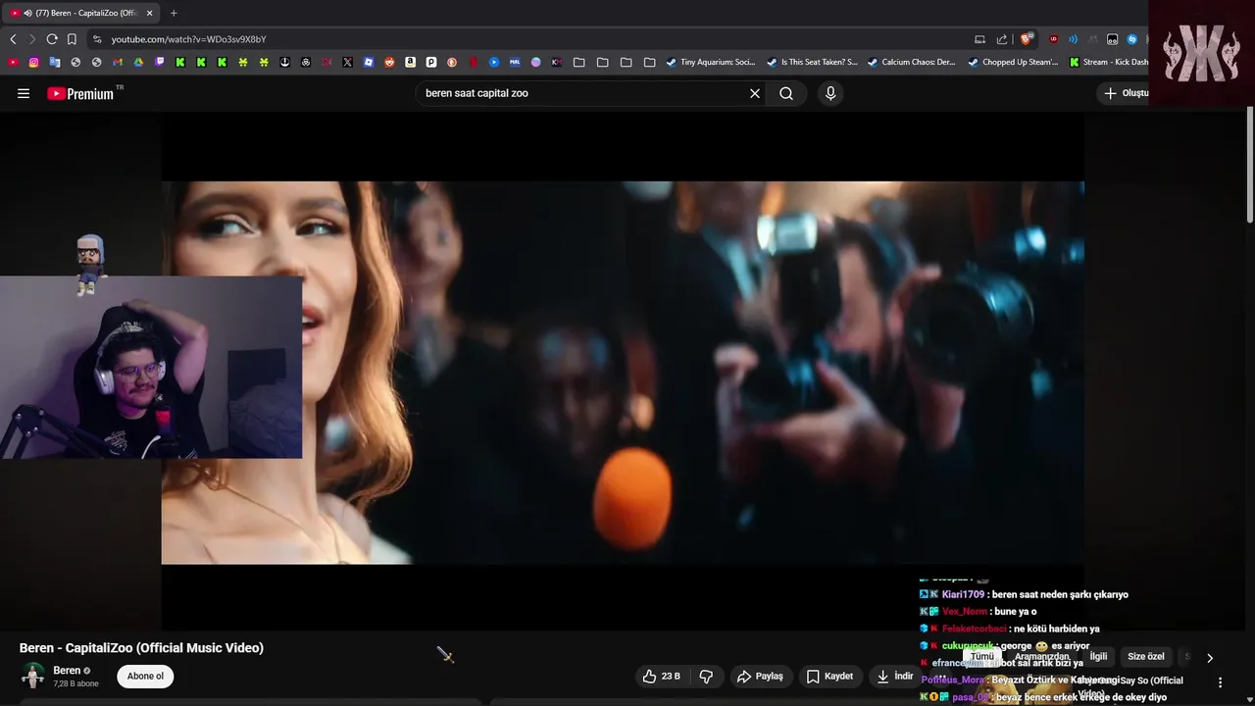1255x706 pixels.
Task: Reload the page with the refresh icon
Action: pyautogui.click(x=52, y=39)
